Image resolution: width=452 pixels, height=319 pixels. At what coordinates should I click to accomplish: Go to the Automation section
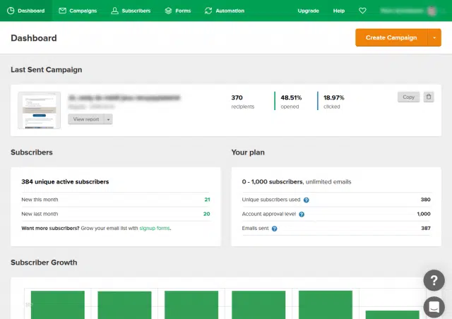[225, 11]
